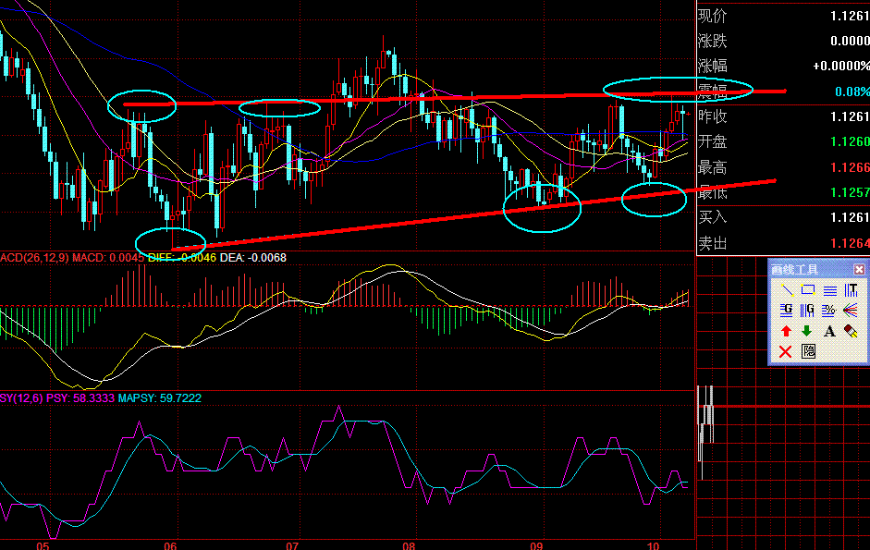Click the 09 month label on the time axis
Viewport: 870px width, 550px height.
pos(536,545)
